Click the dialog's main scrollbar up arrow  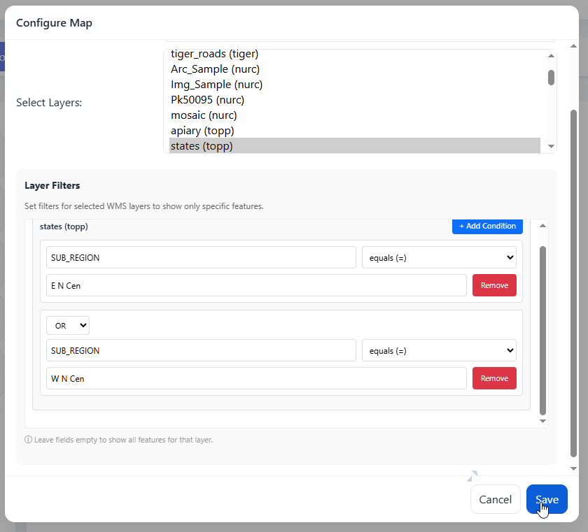(x=574, y=45)
